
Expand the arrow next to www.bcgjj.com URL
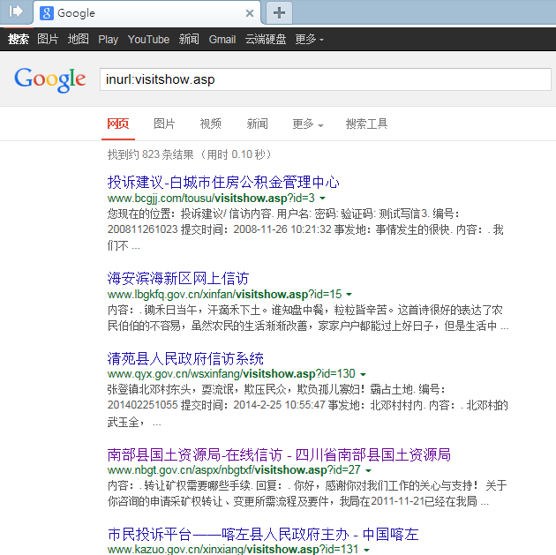pos(322,199)
